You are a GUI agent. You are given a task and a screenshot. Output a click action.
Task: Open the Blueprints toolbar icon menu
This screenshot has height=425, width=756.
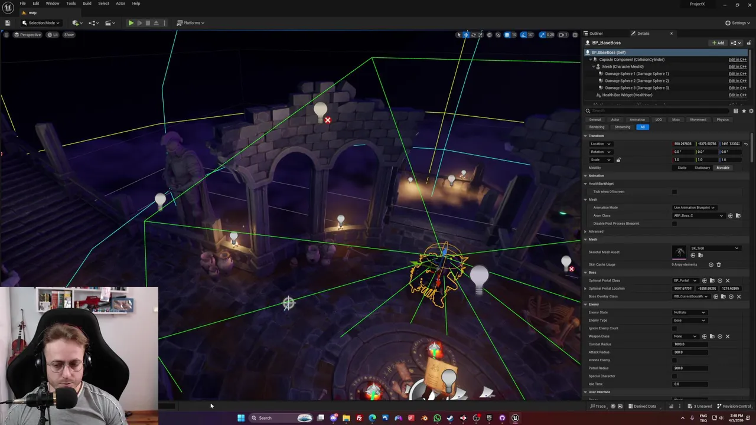coord(93,22)
